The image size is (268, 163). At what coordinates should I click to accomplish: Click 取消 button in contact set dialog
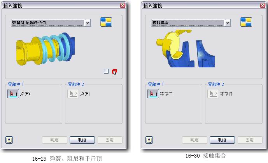click(222, 140)
